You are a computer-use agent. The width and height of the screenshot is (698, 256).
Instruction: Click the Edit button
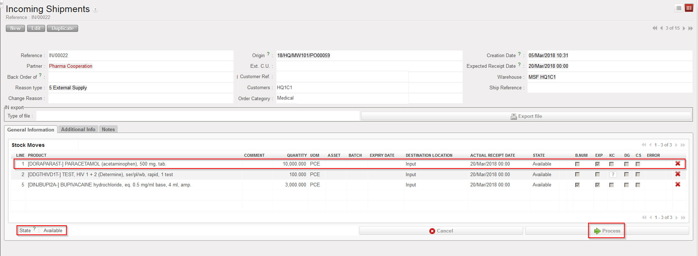coord(36,28)
